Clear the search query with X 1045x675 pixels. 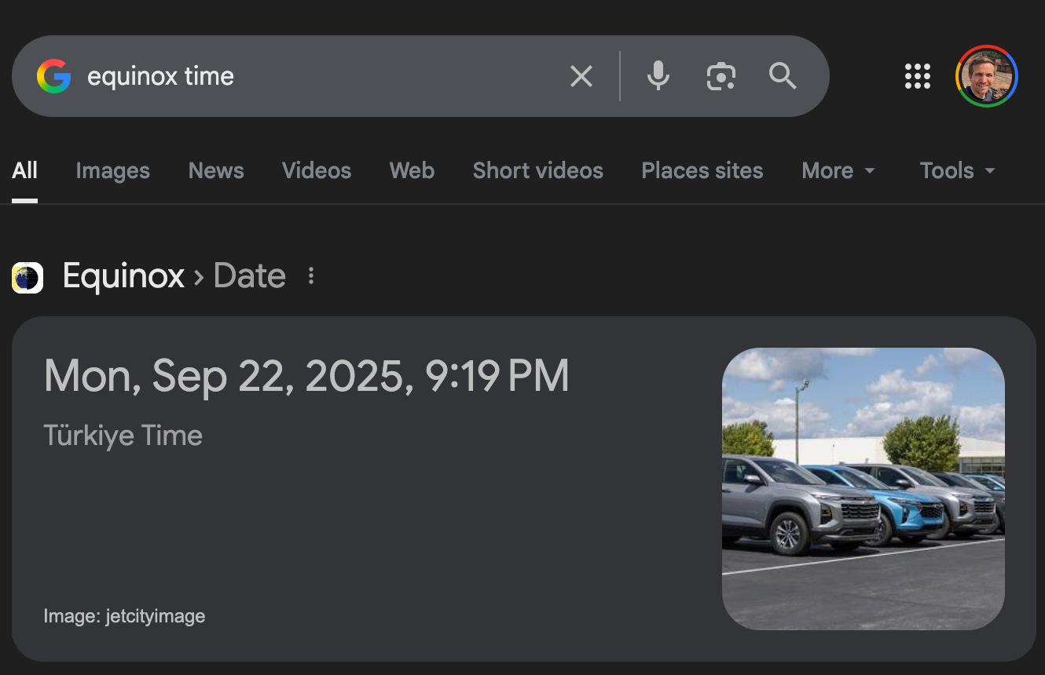(581, 76)
